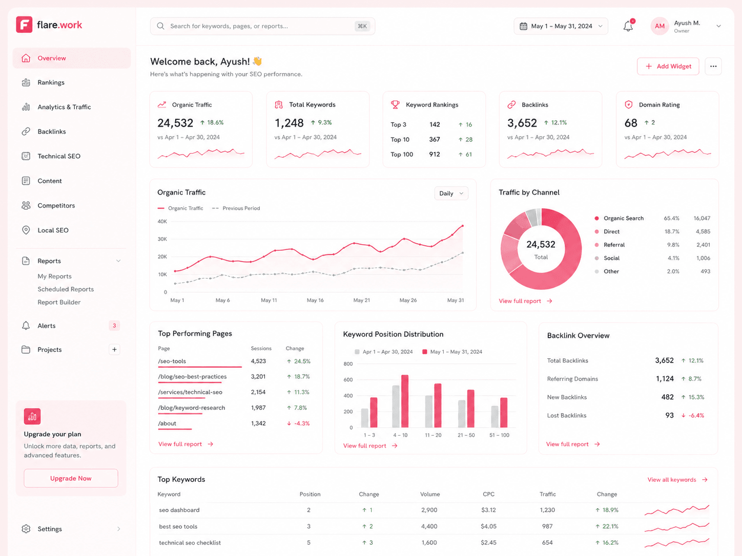Open the May 1 – May 31 date range dropdown

click(561, 26)
